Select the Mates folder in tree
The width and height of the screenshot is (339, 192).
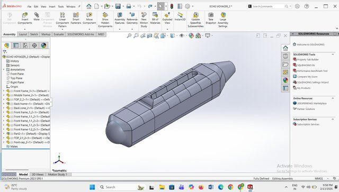pos(14,147)
